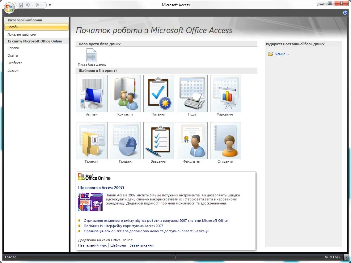The height and width of the screenshot is (263, 351).
Task: Select the Продаж template
Action: [x=125, y=143]
